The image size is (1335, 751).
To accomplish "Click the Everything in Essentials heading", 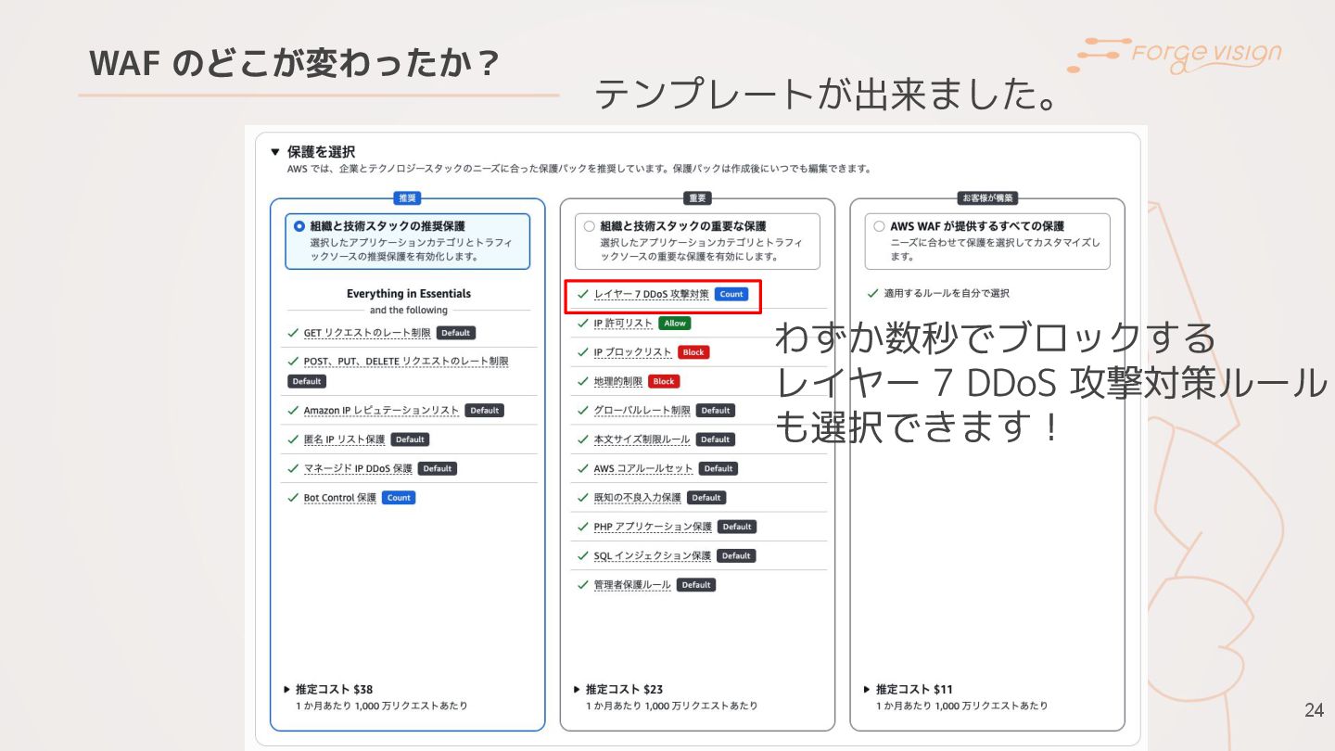I will click(x=409, y=294).
